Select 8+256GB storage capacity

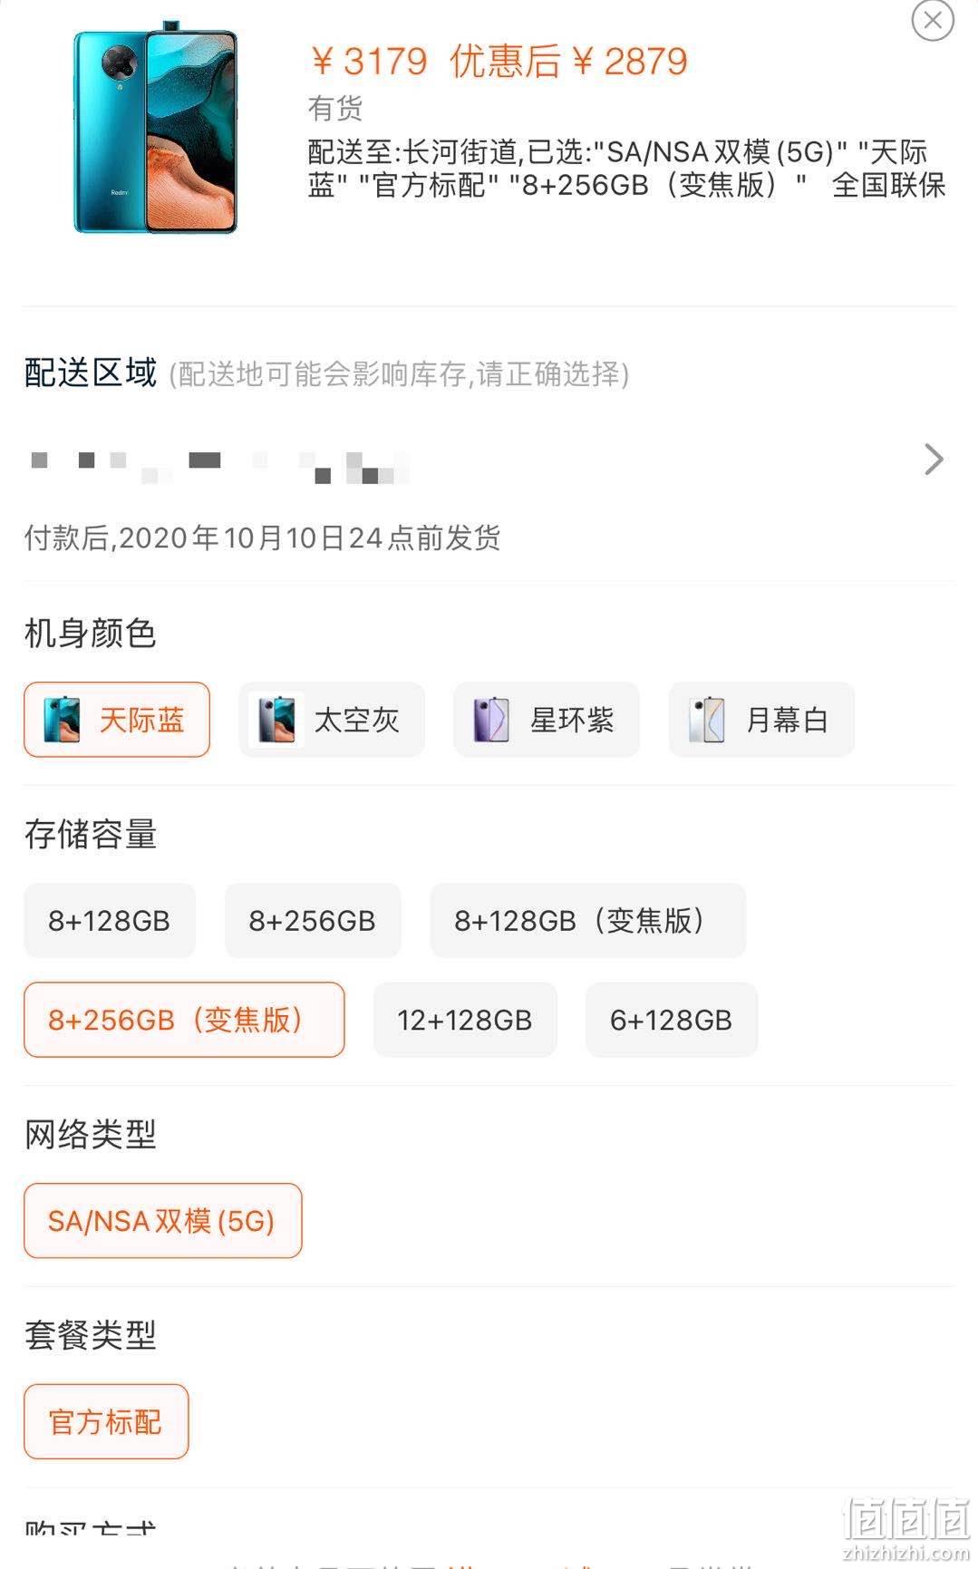313,921
